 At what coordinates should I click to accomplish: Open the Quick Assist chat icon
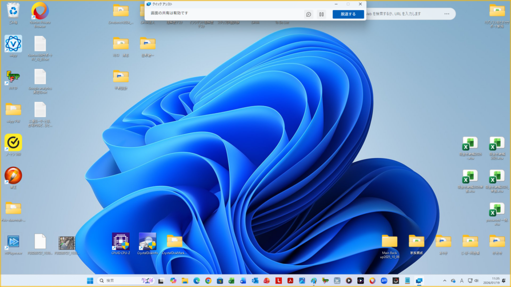tap(309, 14)
